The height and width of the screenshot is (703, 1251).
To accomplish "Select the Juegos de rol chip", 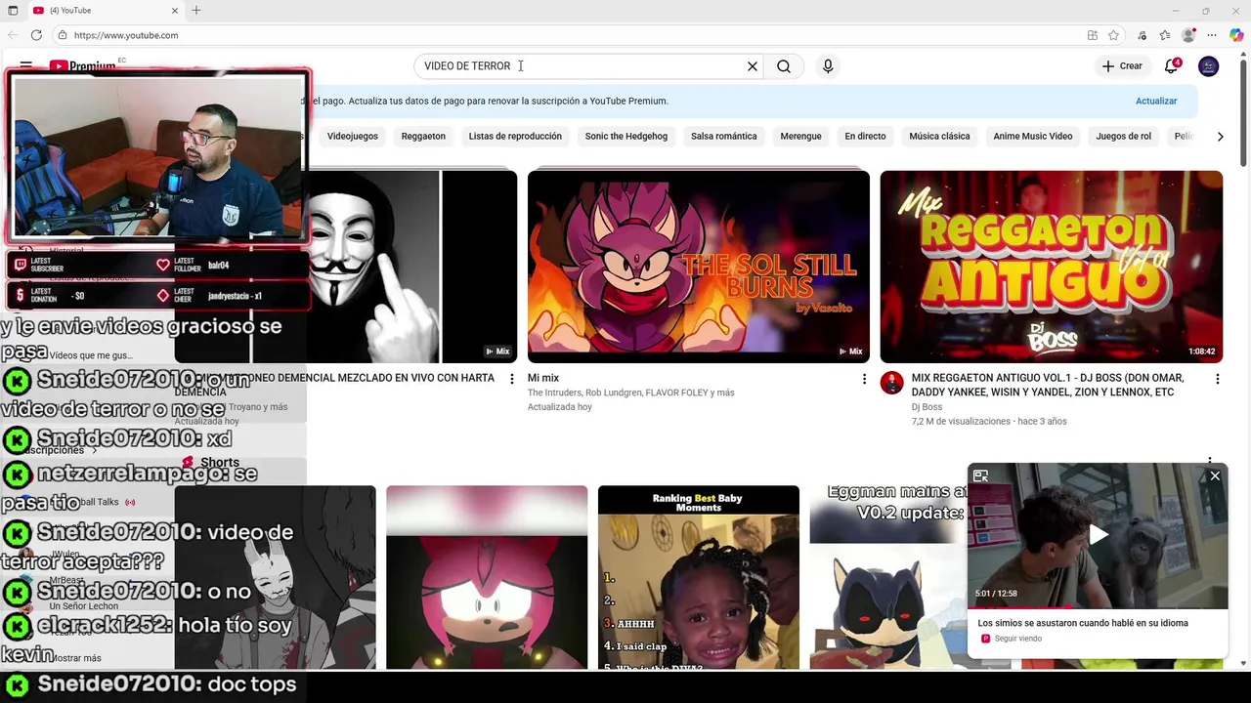I will [1123, 137].
